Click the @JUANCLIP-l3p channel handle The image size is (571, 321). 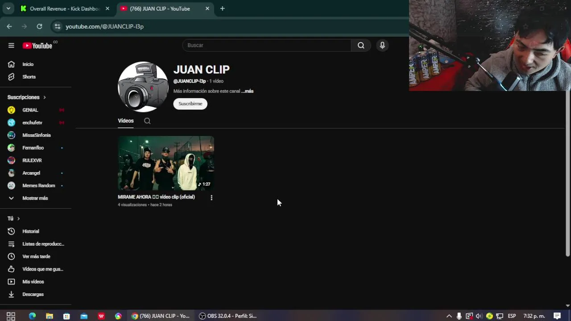click(190, 81)
